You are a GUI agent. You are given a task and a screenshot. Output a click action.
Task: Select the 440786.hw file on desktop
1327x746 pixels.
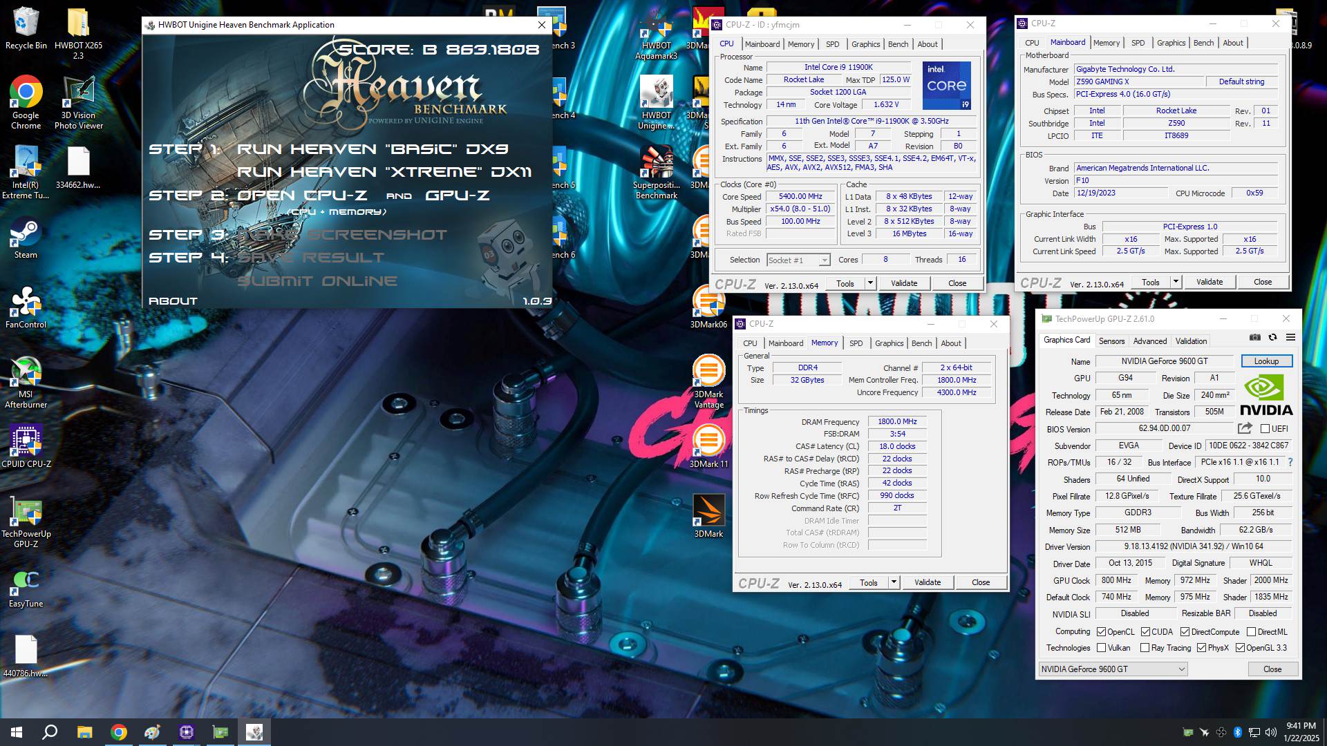pyautogui.click(x=26, y=656)
